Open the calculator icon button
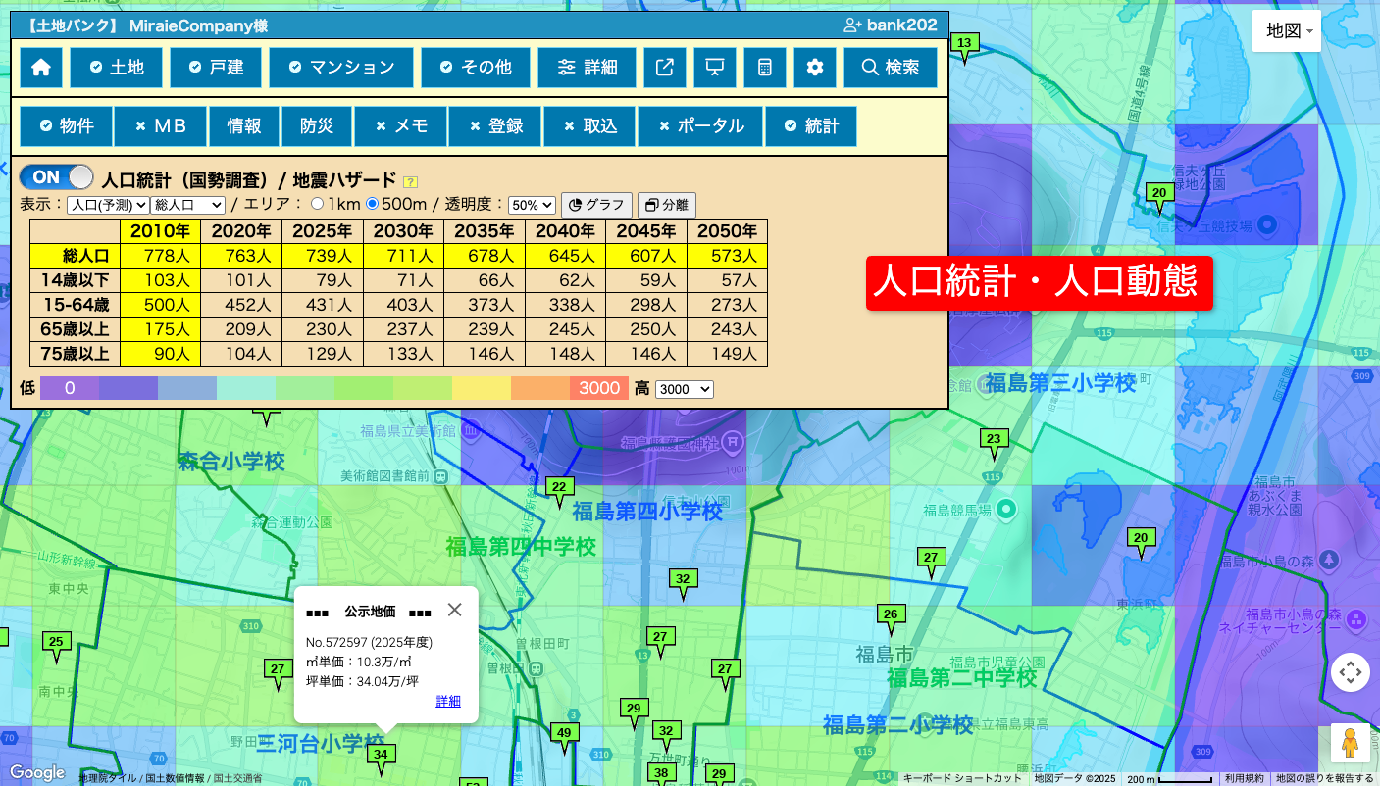The width and height of the screenshot is (1380, 786). [x=765, y=68]
